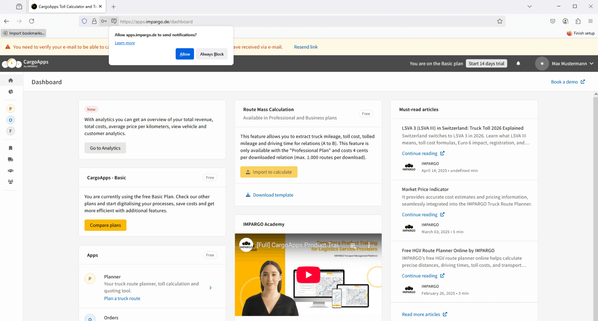Click the Free badge on CargoApps - Basic card
Viewport: 598px width, 321px height.
pyautogui.click(x=210, y=178)
